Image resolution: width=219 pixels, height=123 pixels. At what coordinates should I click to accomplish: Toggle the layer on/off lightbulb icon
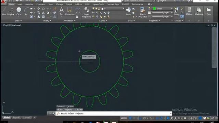click(x=93, y=9)
